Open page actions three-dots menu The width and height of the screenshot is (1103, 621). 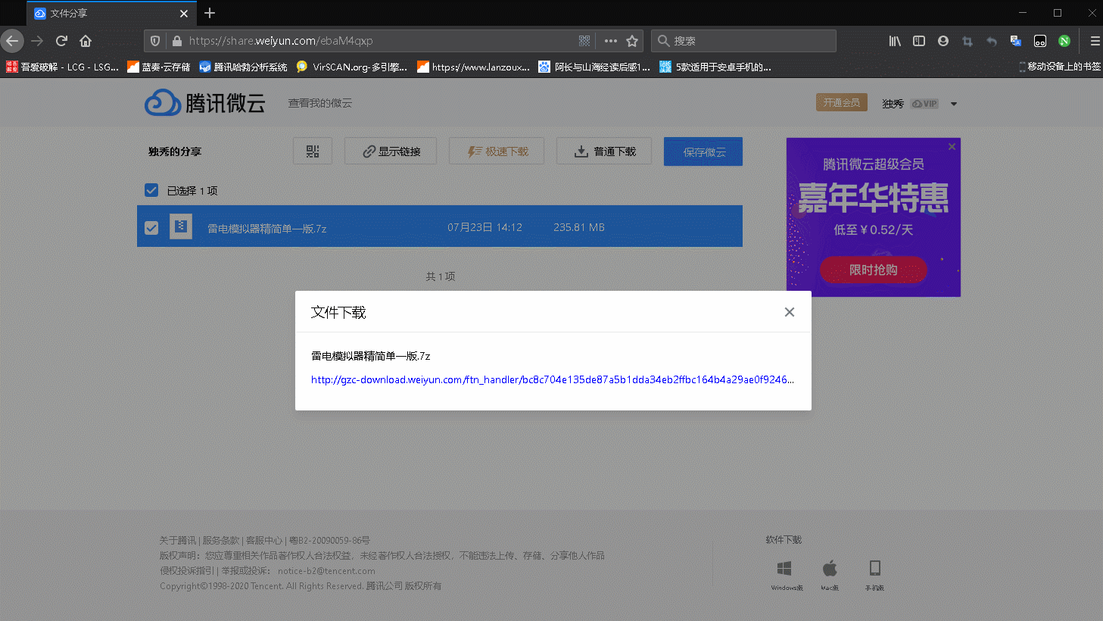pyautogui.click(x=610, y=41)
